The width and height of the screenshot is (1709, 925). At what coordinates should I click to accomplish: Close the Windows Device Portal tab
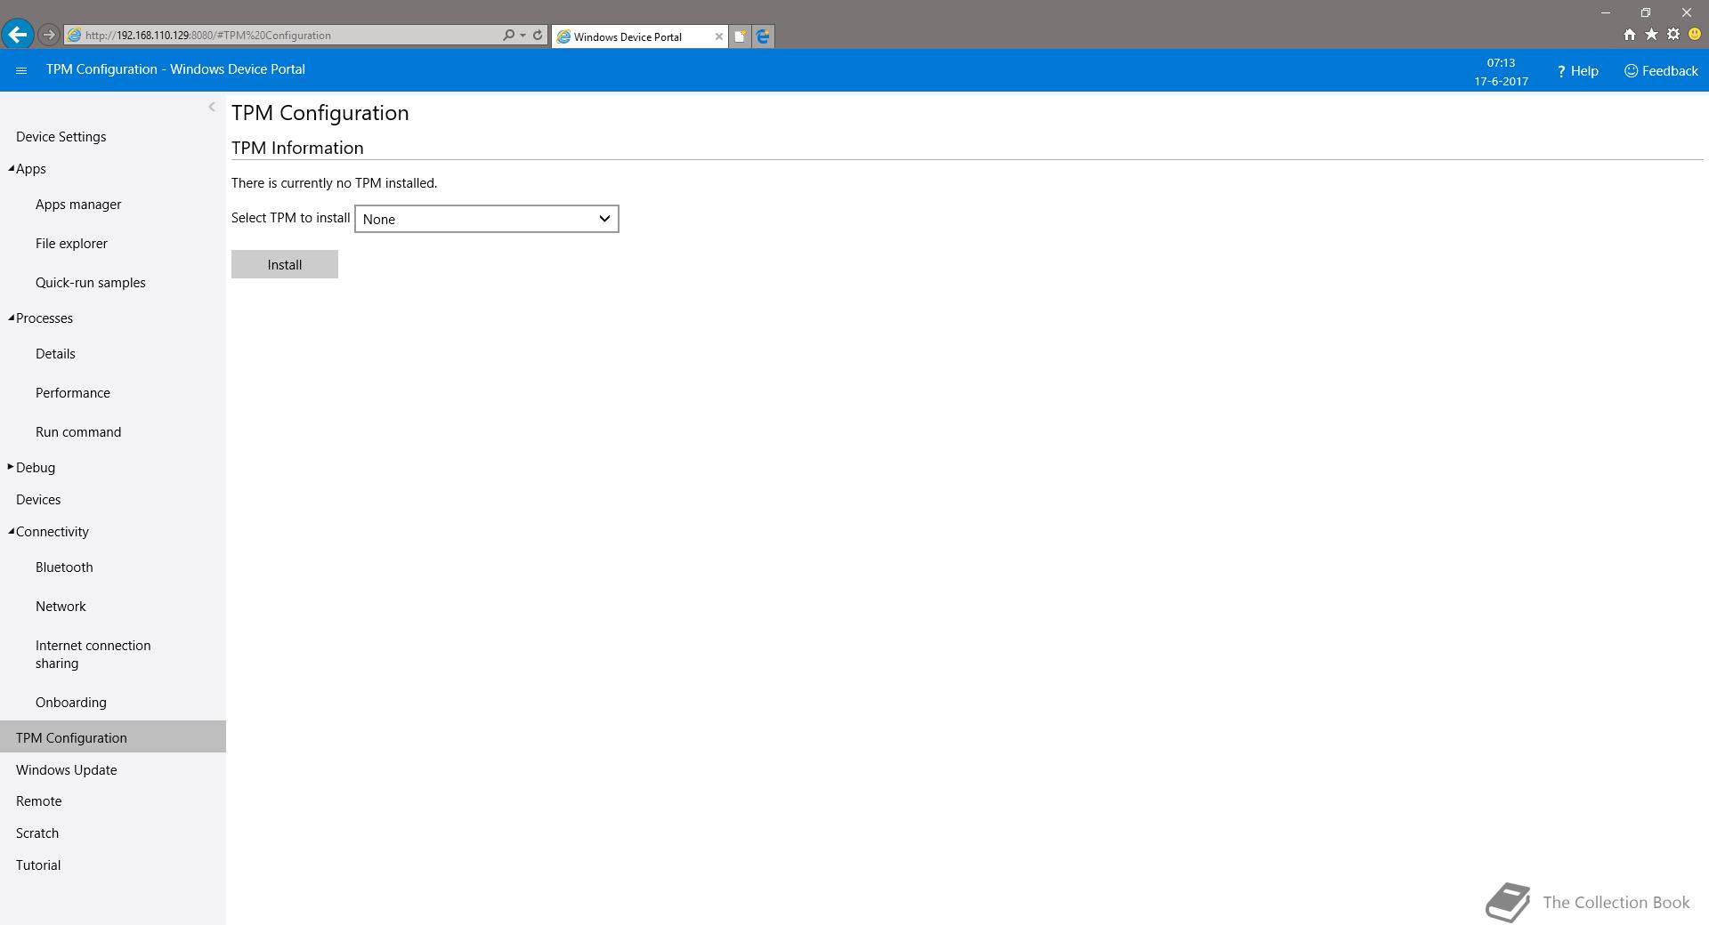(x=719, y=36)
